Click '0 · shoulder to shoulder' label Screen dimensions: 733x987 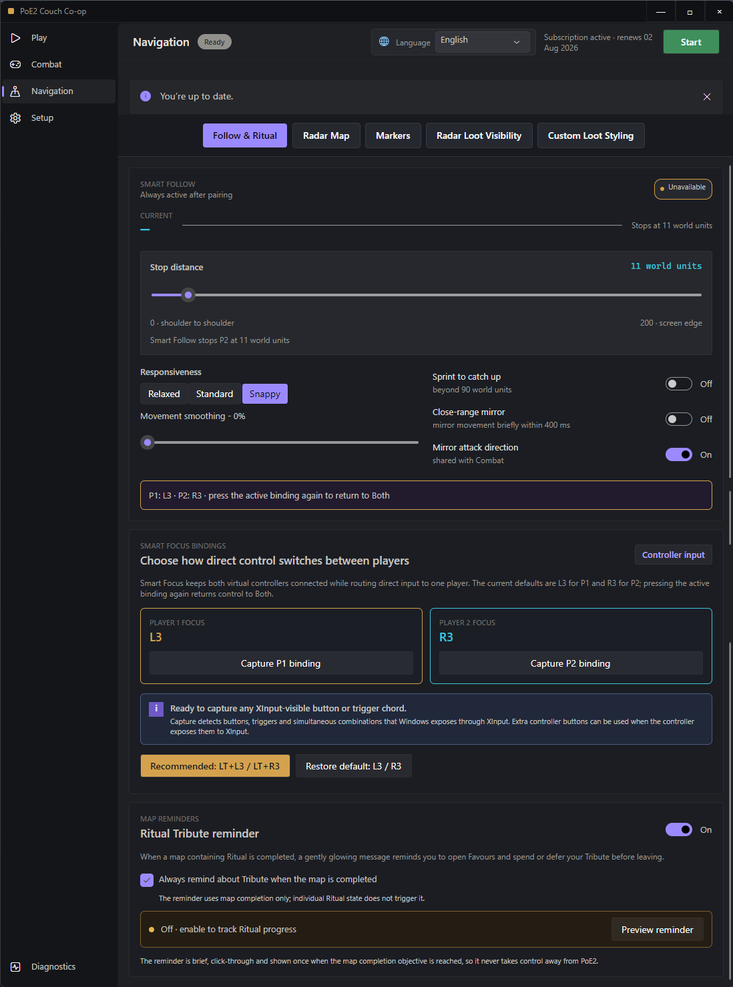pyautogui.click(x=192, y=323)
